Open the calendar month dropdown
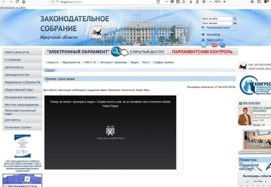Screen dimensions: 271x187 (x=259, y=181)
